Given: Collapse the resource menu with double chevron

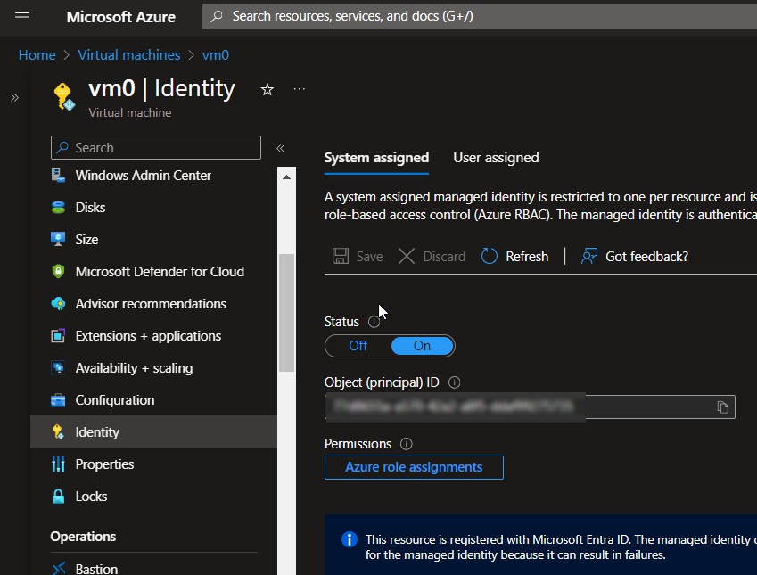Looking at the screenshot, I should click(281, 148).
